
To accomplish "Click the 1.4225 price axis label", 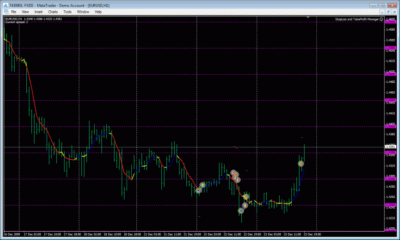I will click(x=390, y=218).
